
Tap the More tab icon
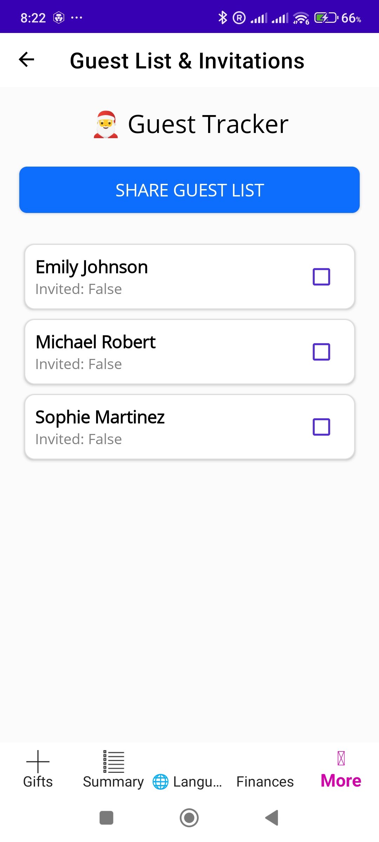[341, 759]
